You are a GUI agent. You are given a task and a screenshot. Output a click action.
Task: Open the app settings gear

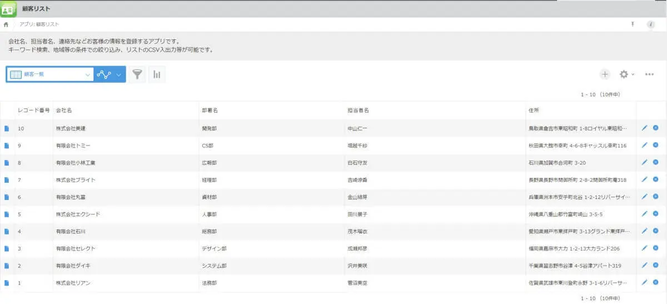[x=624, y=74]
